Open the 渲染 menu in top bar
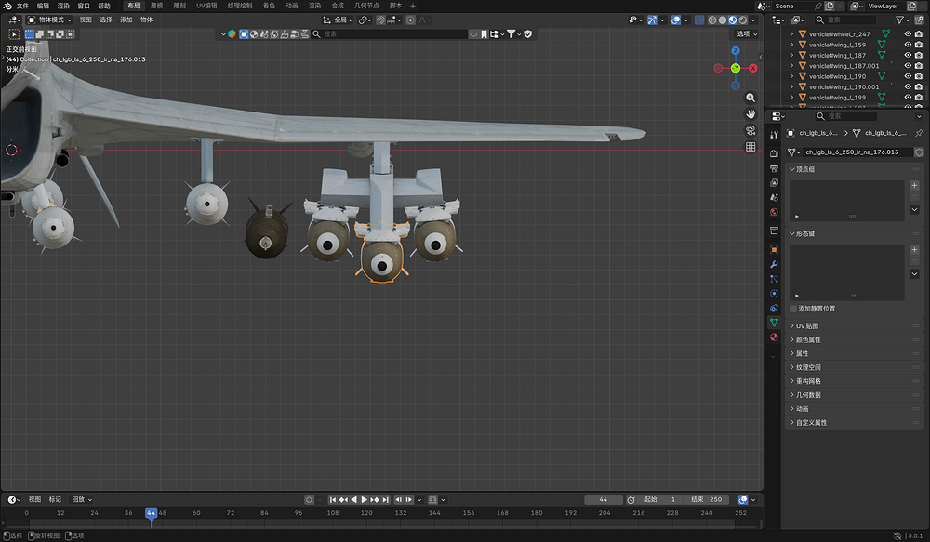The image size is (930, 542). click(64, 7)
